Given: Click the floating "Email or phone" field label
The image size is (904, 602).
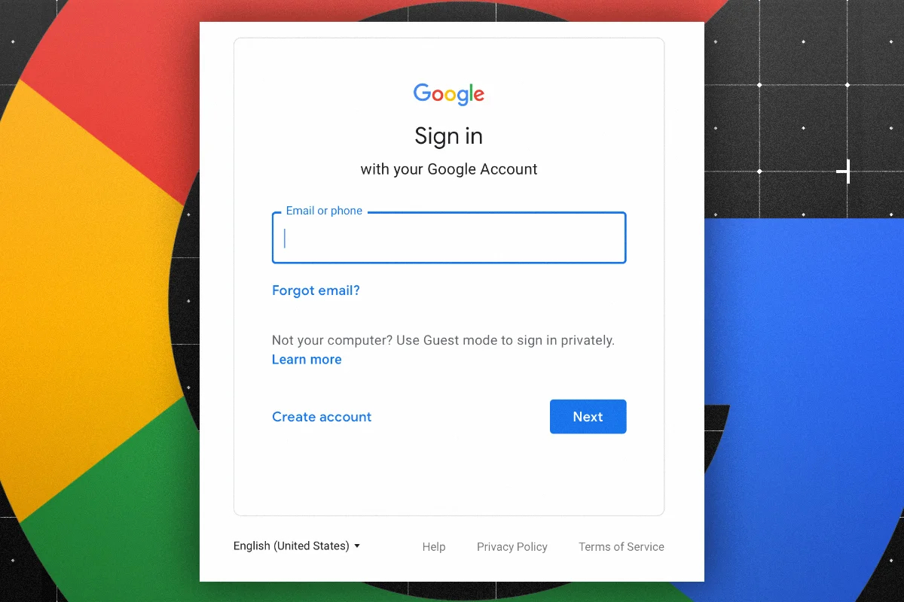Looking at the screenshot, I should point(324,211).
